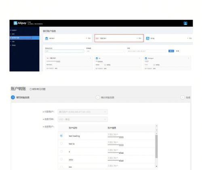Select the 'test ie' account radio button
The height and width of the screenshot is (170, 202).
click(x=61, y=144)
